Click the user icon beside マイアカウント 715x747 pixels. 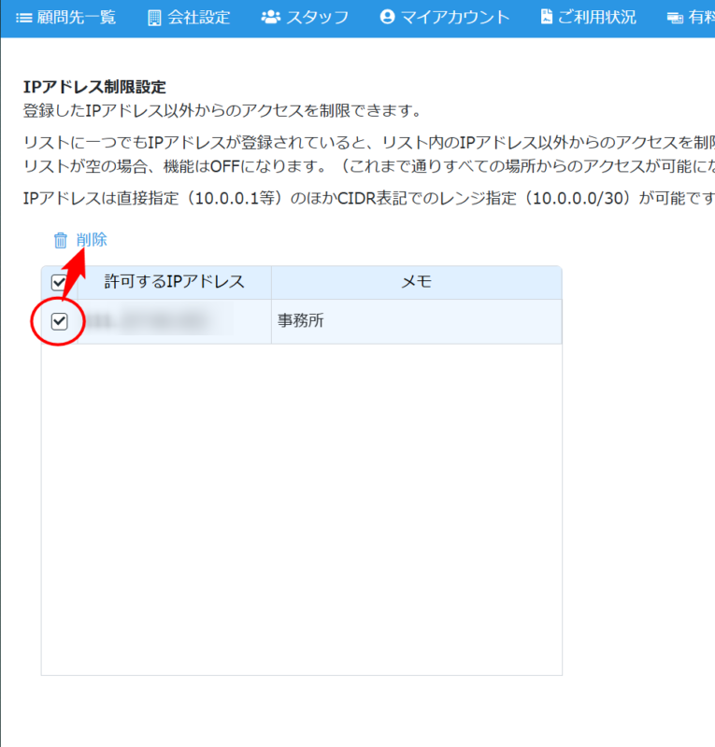(x=387, y=17)
